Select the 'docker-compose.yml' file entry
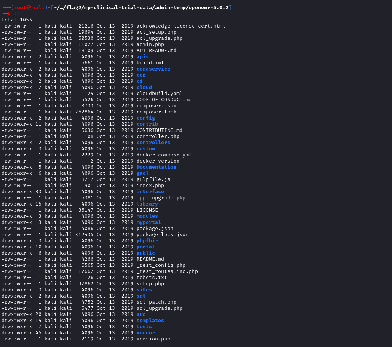Image resolution: width=392 pixels, height=347 pixels. tap(164, 155)
